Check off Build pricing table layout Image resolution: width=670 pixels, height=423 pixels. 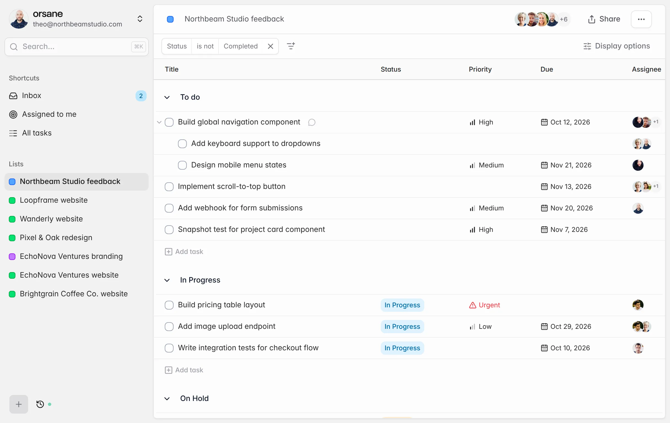pyautogui.click(x=169, y=305)
